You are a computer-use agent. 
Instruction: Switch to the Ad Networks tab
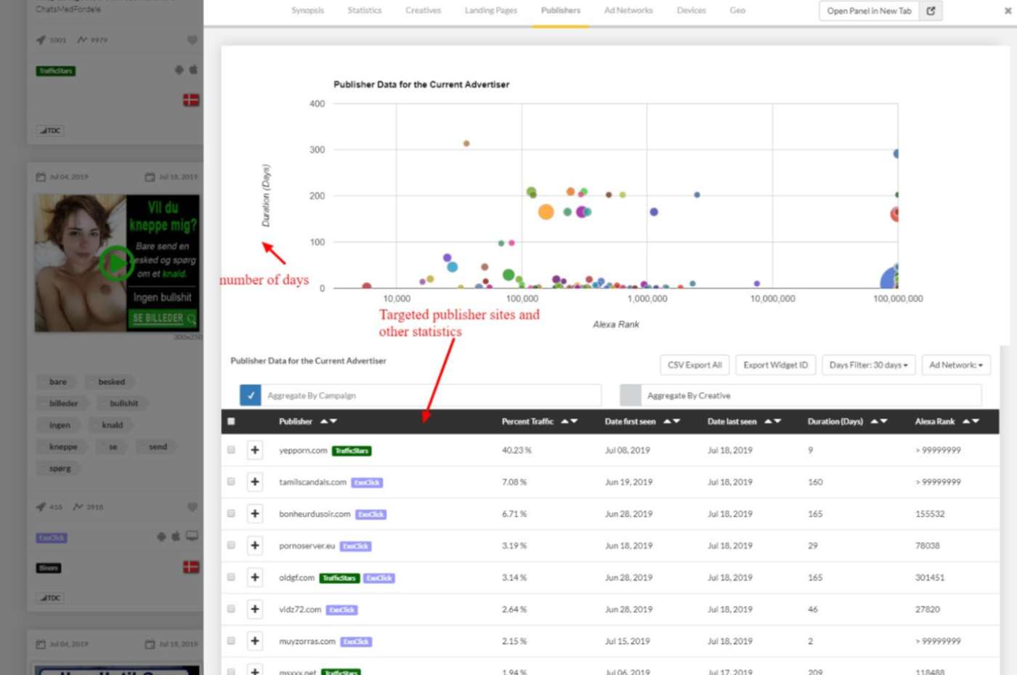[628, 11]
